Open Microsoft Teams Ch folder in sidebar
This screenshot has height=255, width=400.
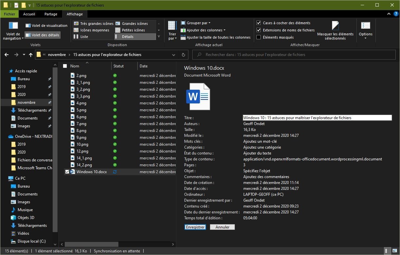(x=31, y=168)
